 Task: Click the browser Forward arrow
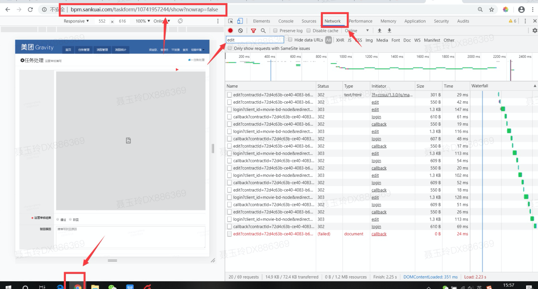(19, 10)
